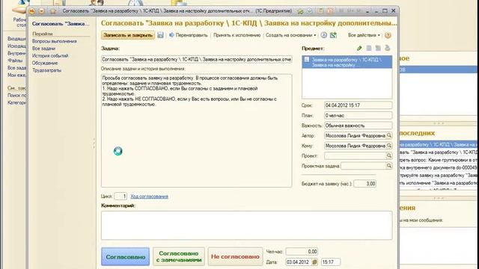This screenshot has width=479, height=269.
Task: Click the Задача title text field
Action: point(197,59)
